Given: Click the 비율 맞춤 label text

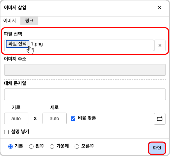Looking at the screenshot, I should [x=87, y=118].
